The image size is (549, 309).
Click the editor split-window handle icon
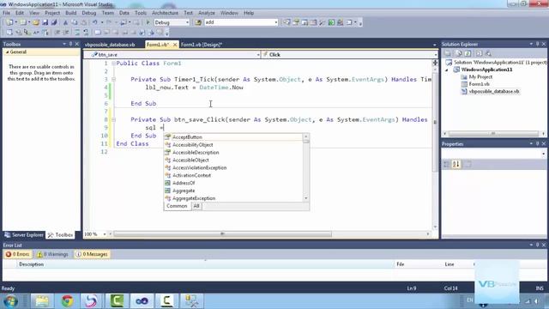tap(435, 63)
